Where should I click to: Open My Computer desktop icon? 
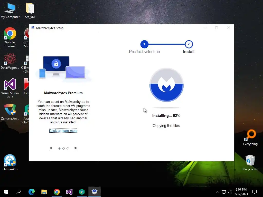point(10,11)
